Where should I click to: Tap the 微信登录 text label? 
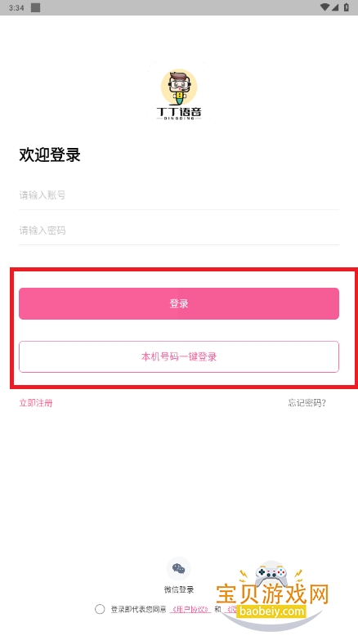coord(179,589)
